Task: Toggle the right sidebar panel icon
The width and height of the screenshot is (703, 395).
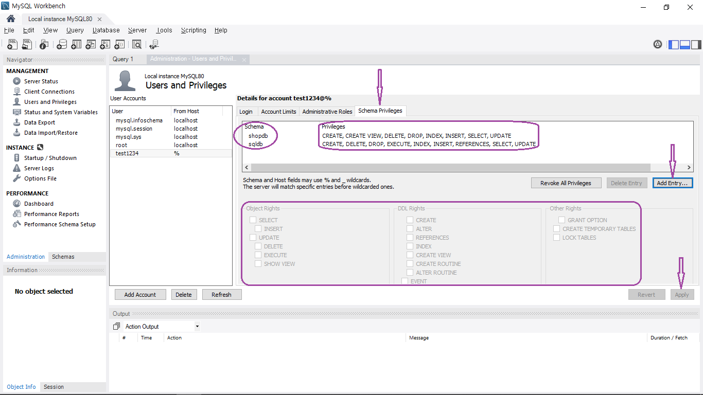Action: tap(696, 44)
